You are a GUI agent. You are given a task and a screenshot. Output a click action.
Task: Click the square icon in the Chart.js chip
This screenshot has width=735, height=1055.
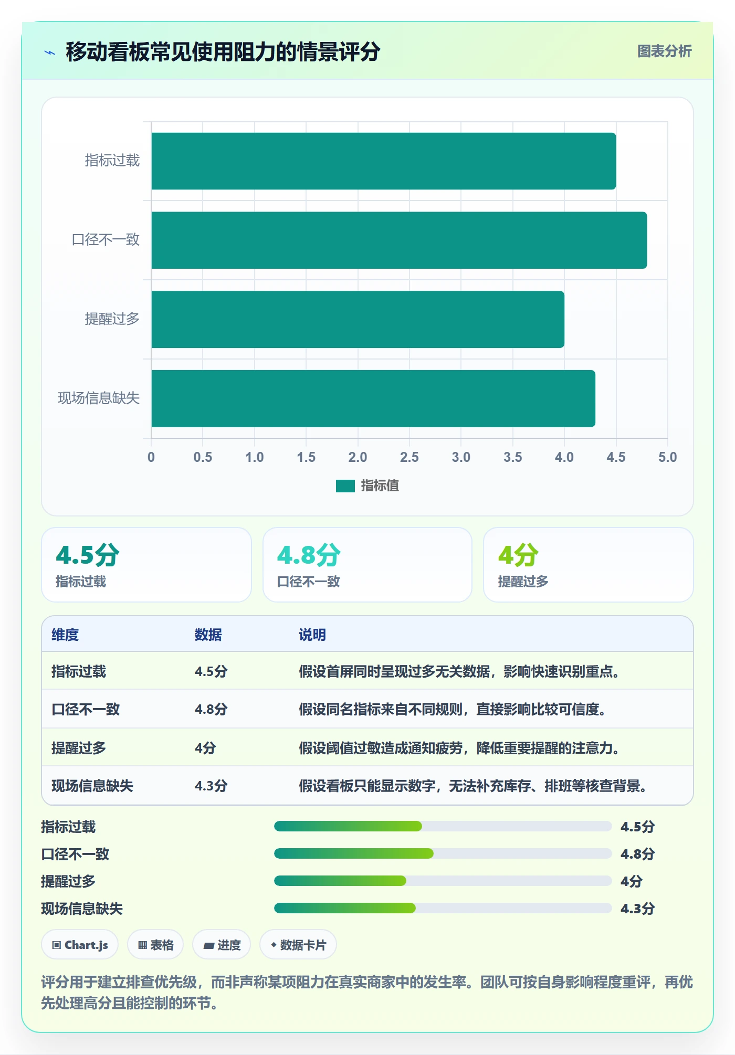[57, 945]
